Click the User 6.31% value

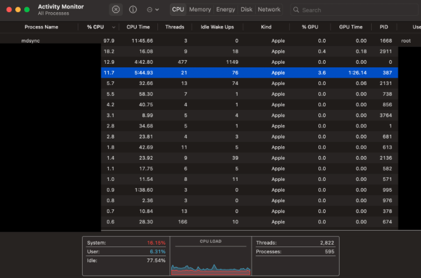[157, 252]
